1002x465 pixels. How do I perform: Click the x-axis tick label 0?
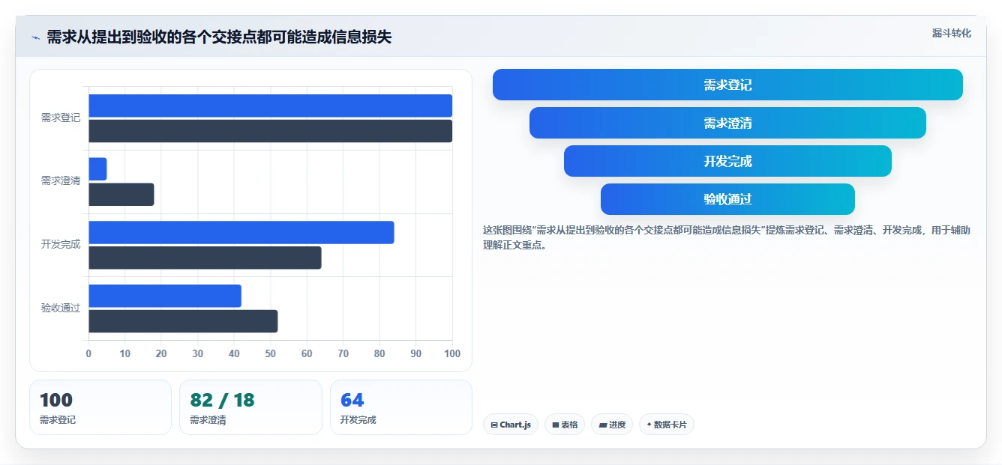point(88,353)
